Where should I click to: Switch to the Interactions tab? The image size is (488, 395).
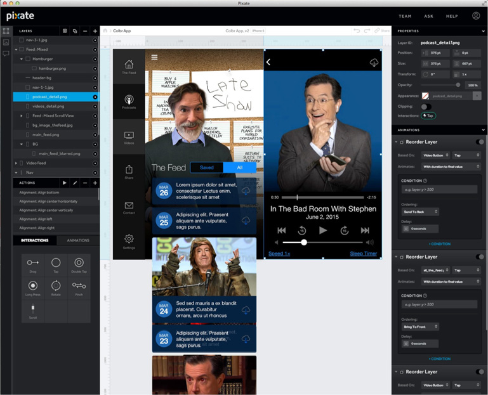coord(34,240)
